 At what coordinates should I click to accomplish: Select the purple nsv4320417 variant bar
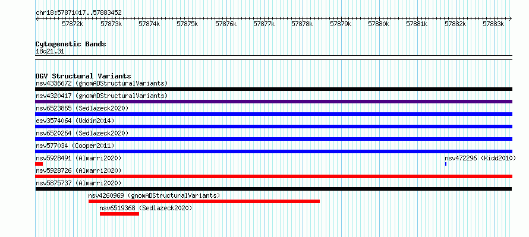point(273,102)
